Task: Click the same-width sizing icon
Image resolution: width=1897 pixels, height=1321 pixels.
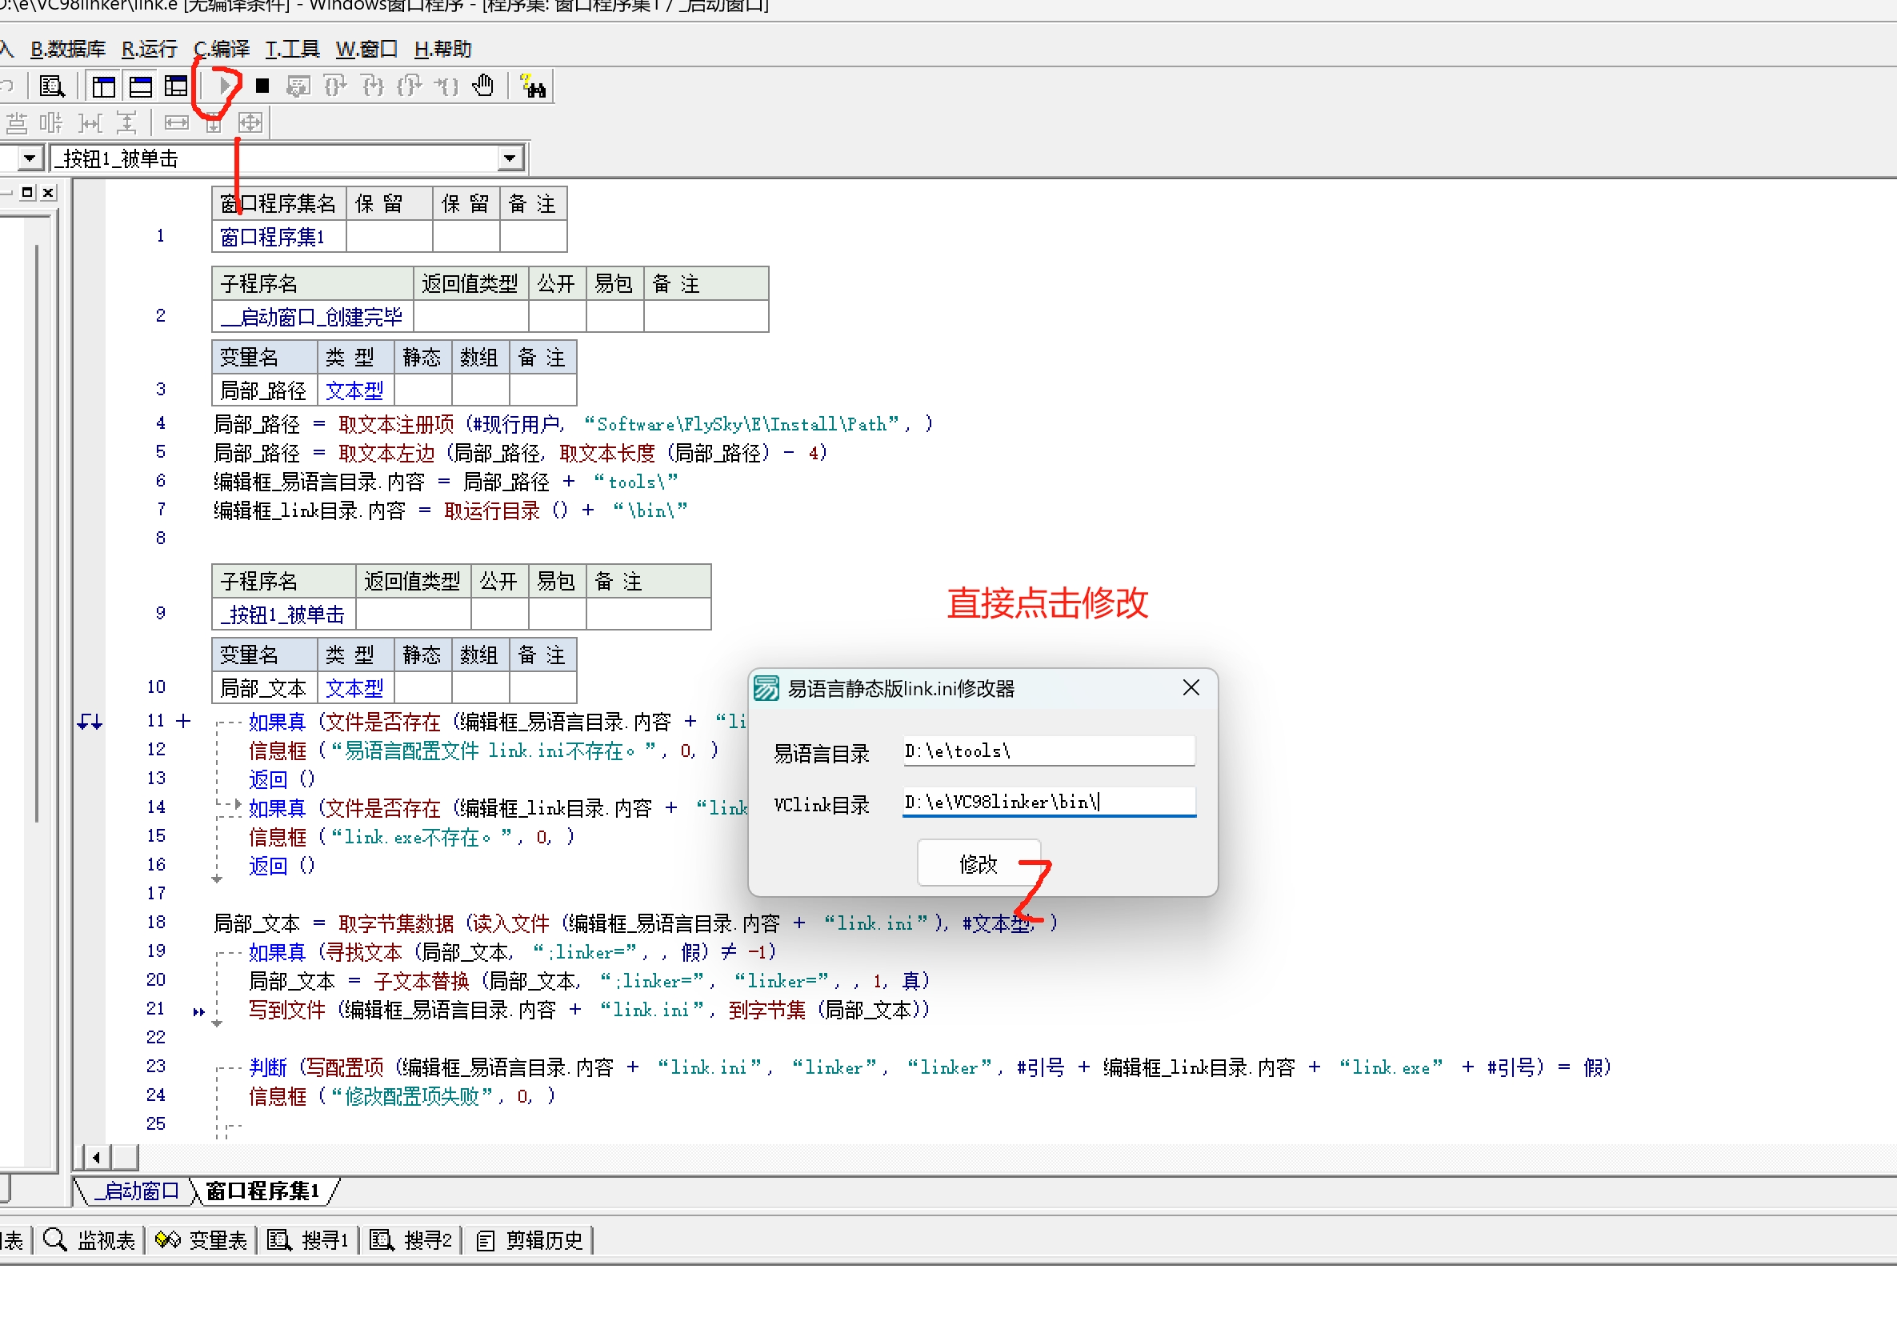Action: tap(176, 124)
